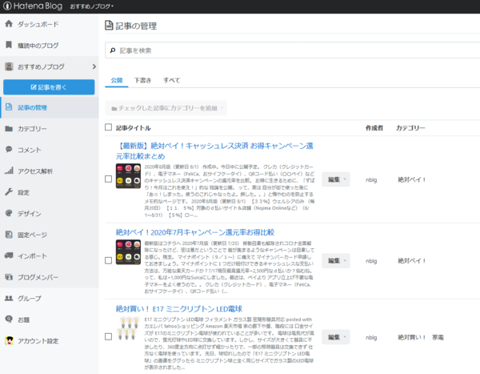
Task: Click author nblg on E17 article row
Action: coord(371,337)
